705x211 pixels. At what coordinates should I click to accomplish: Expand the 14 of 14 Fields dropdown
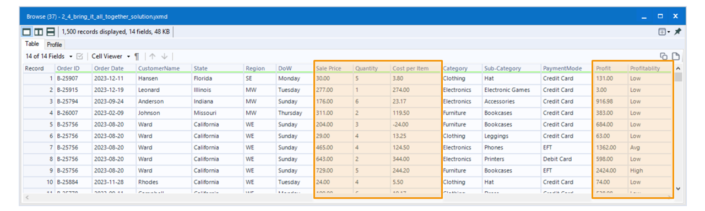point(48,56)
